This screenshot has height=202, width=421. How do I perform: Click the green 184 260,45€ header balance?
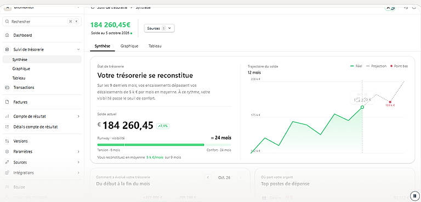pos(110,25)
